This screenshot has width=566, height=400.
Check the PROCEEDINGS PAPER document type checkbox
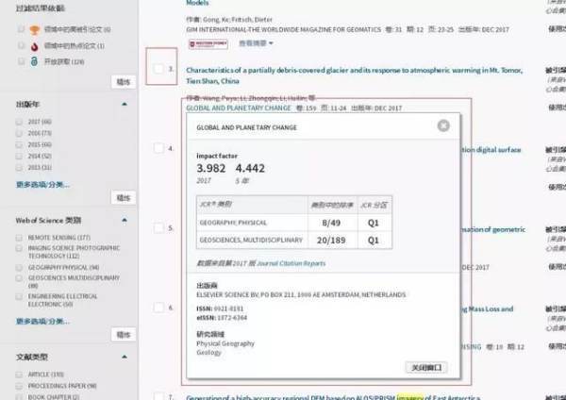[x=19, y=386]
